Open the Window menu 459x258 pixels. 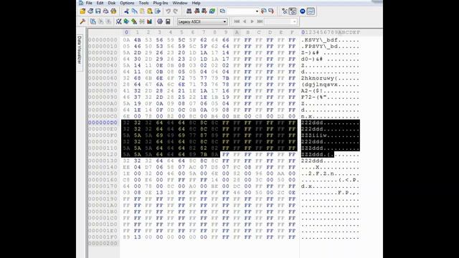coord(180,3)
